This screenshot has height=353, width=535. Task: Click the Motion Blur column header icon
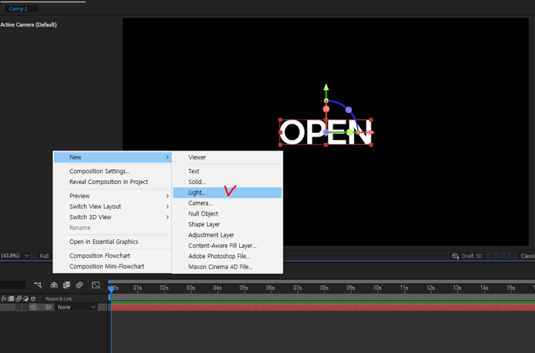coord(19,298)
